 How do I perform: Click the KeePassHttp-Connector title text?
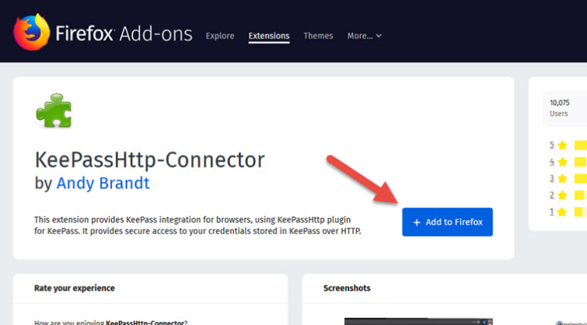coord(150,160)
